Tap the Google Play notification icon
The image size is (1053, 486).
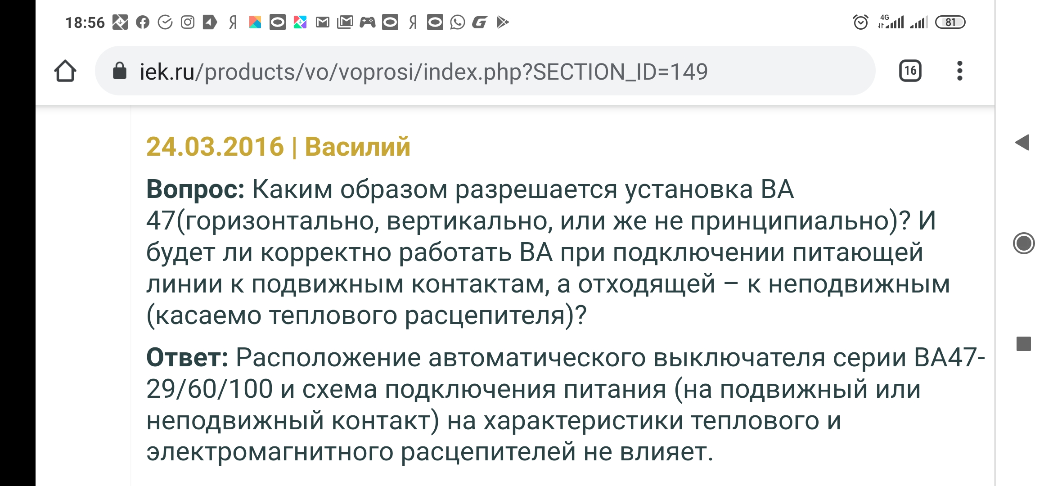tap(502, 22)
